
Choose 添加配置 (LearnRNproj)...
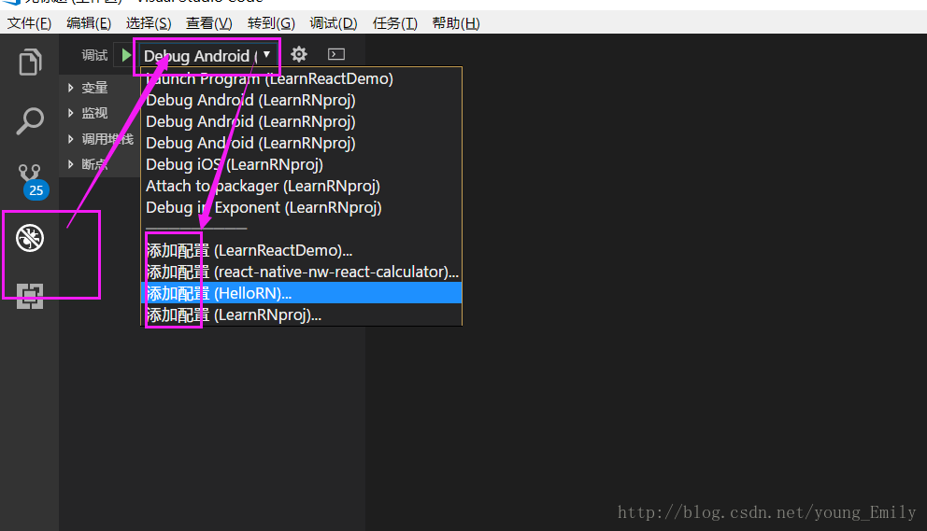[x=302, y=314]
